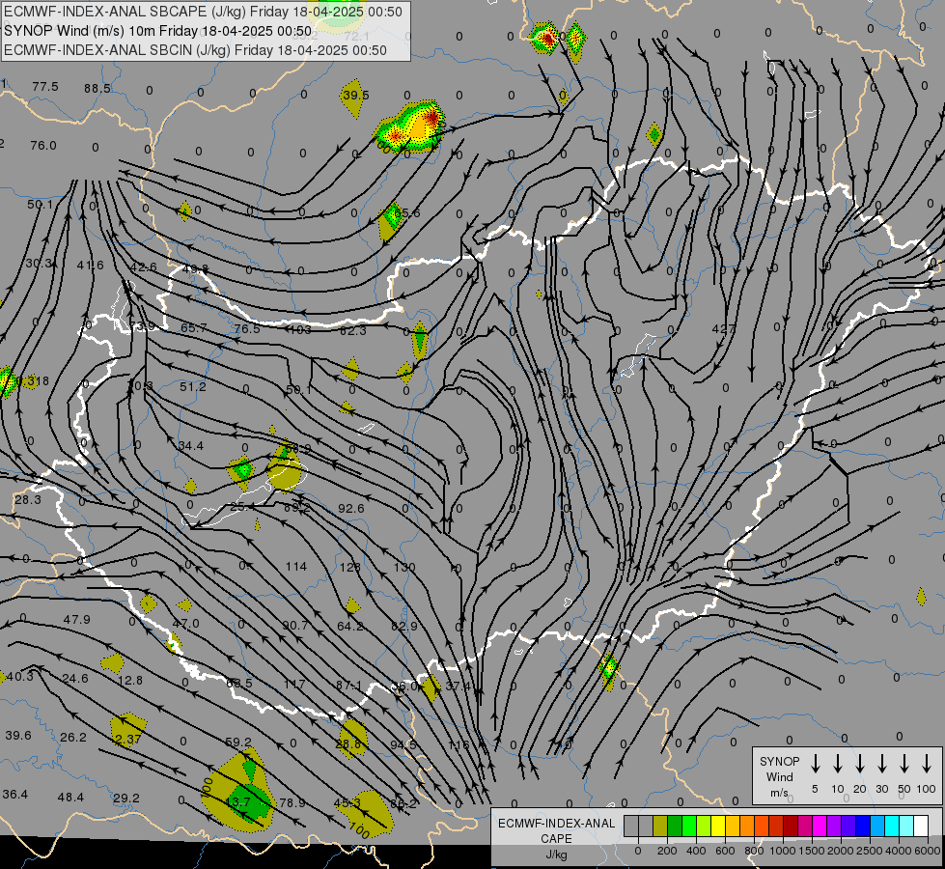Click the 30.3 value on the map

pos(39,264)
